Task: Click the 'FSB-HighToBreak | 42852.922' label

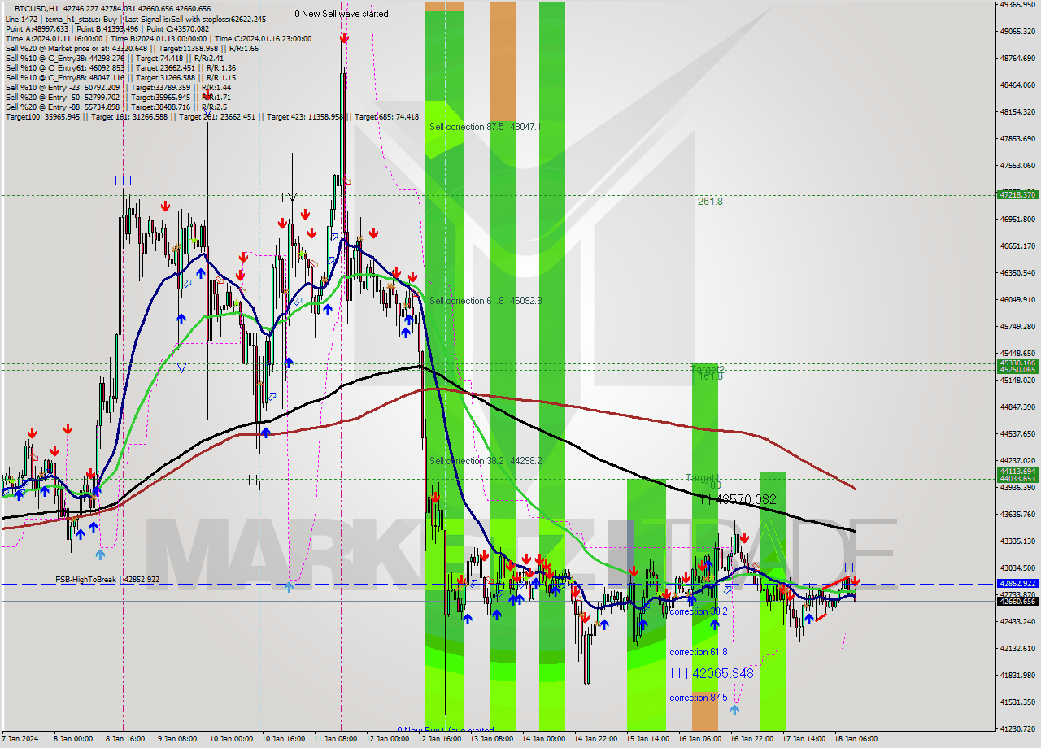Action: click(x=107, y=580)
